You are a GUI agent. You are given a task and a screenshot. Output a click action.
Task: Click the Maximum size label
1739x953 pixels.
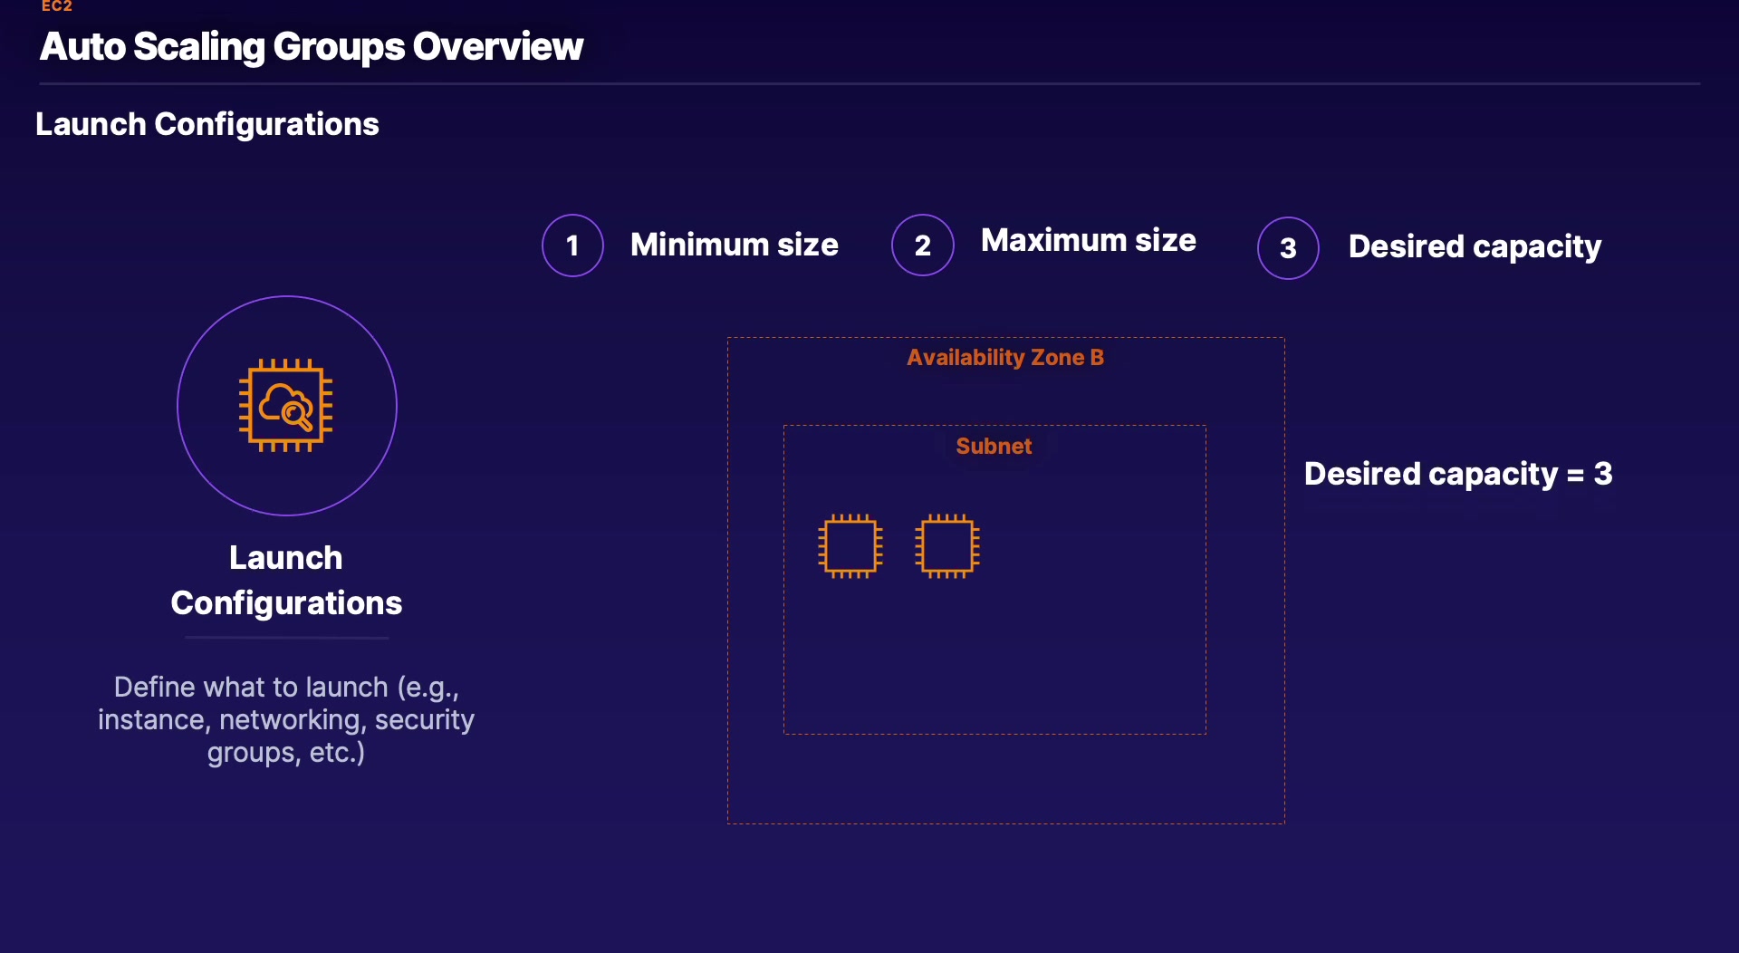click(x=1088, y=240)
